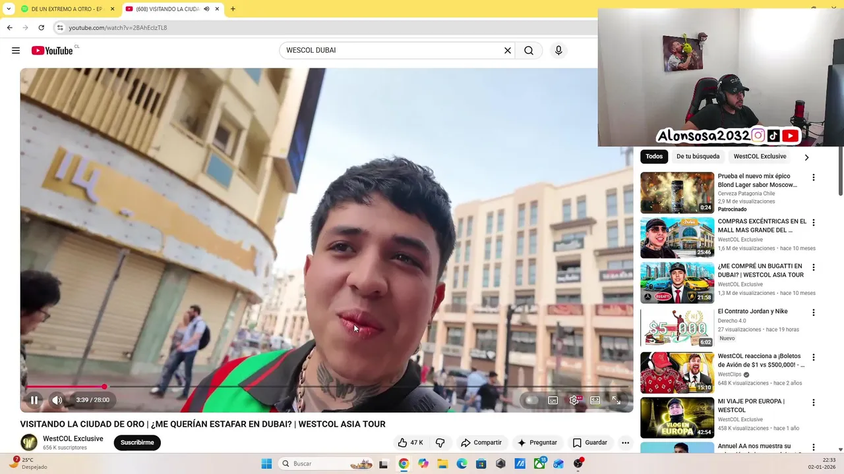
Task: Open options for El Contrato Jordan video
Action: [x=813, y=312]
